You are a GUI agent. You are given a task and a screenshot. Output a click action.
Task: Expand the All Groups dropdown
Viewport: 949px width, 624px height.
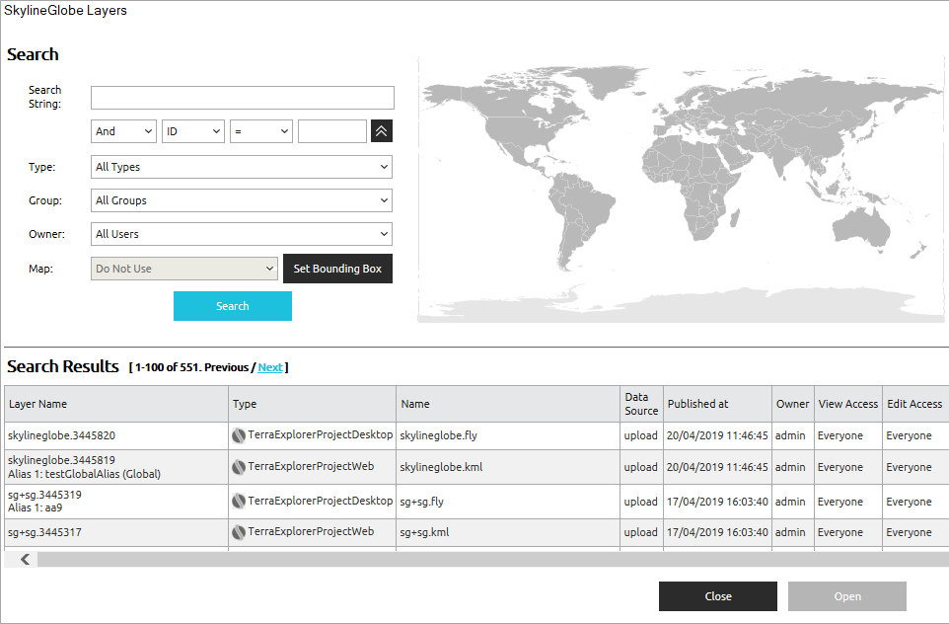[x=242, y=200]
